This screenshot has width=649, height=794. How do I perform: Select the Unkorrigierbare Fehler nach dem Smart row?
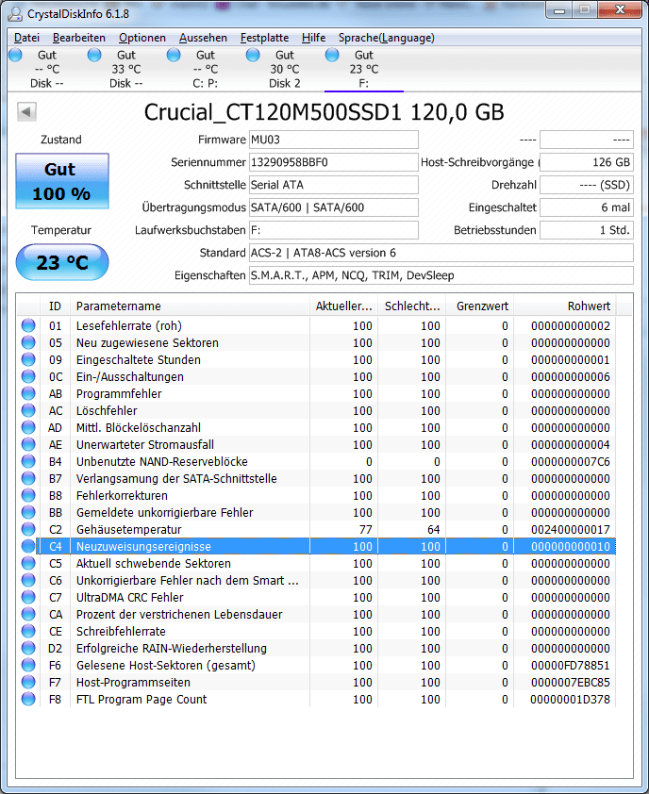(x=317, y=580)
